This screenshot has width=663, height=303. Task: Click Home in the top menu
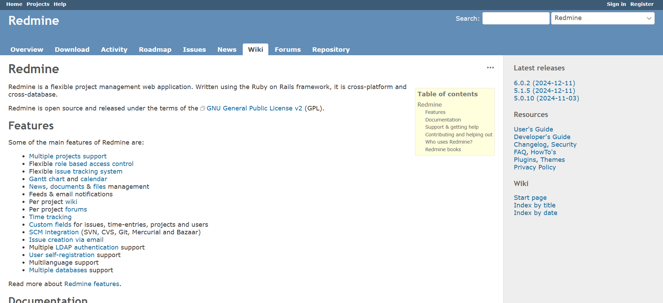tap(14, 4)
